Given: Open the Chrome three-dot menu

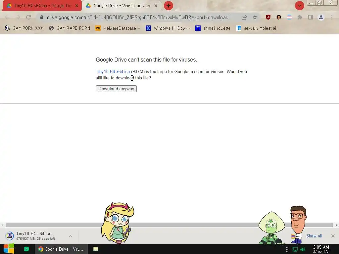Looking at the screenshot, I should (332, 17).
